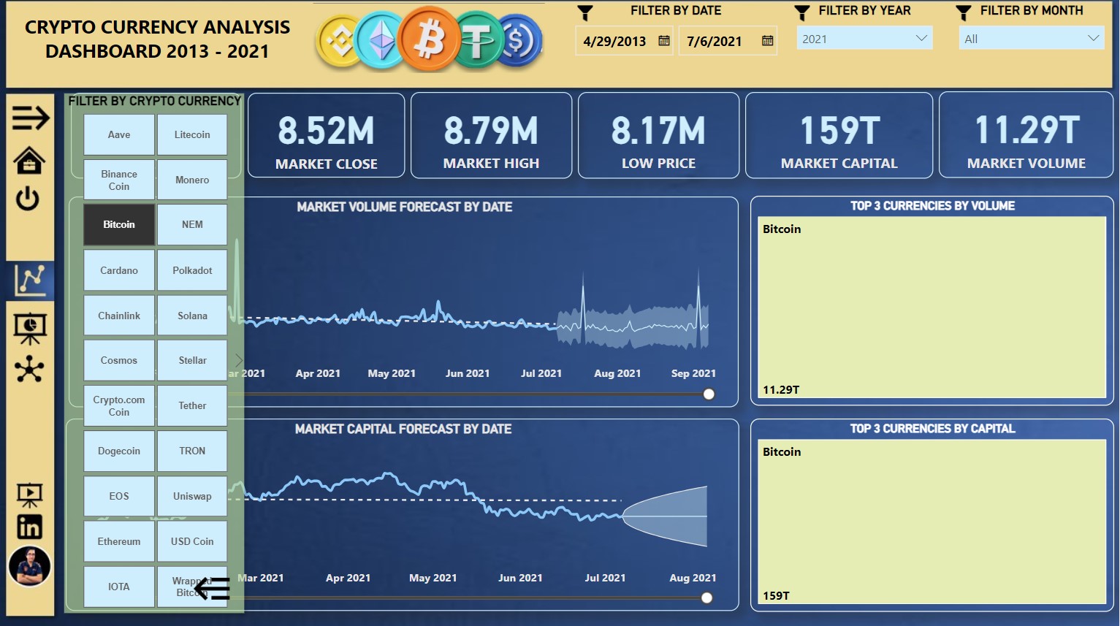
Task: Click the Market Volume 11.29T card
Action: [1026, 135]
